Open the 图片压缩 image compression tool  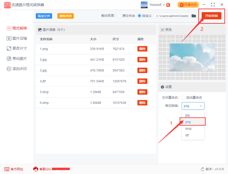tap(17, 38)
